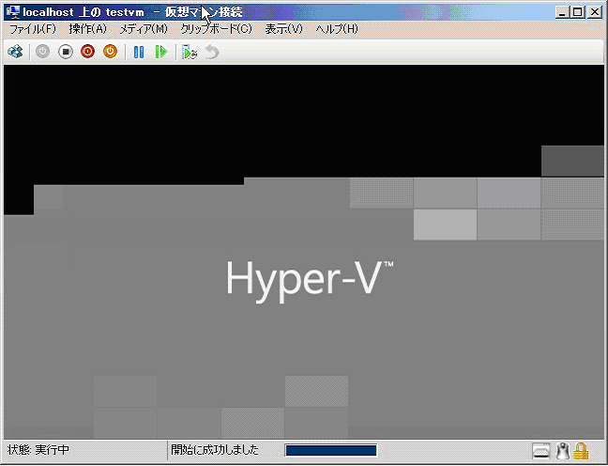The image size is (608, 466).
Task: Click the lock security status icon
Action: point(581,451)
